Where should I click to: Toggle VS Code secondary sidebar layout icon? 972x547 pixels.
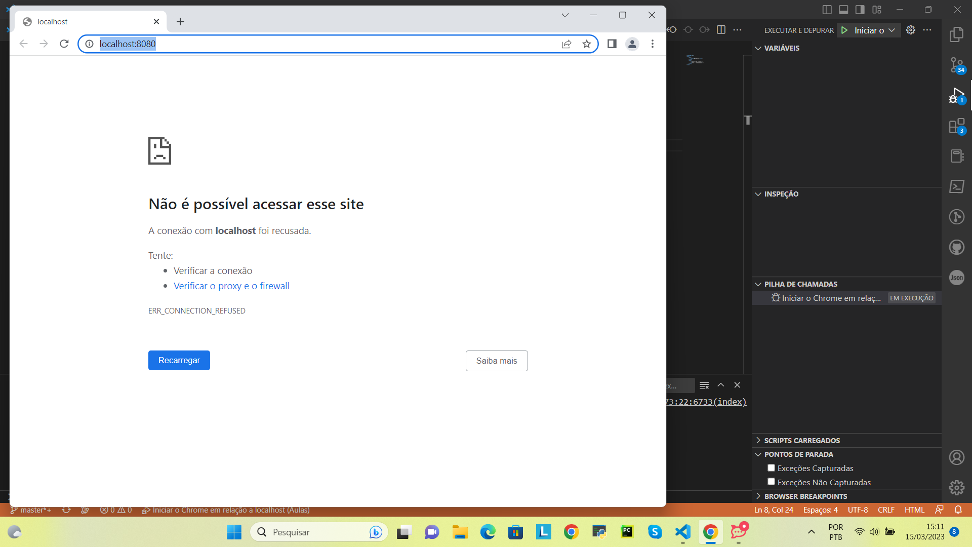[x=860, y=10]
